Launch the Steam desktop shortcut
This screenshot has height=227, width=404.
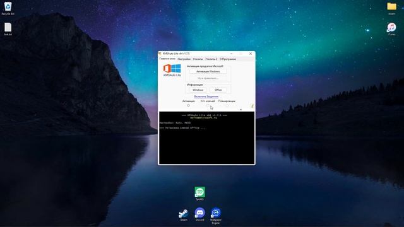click(x=184, y=215)
